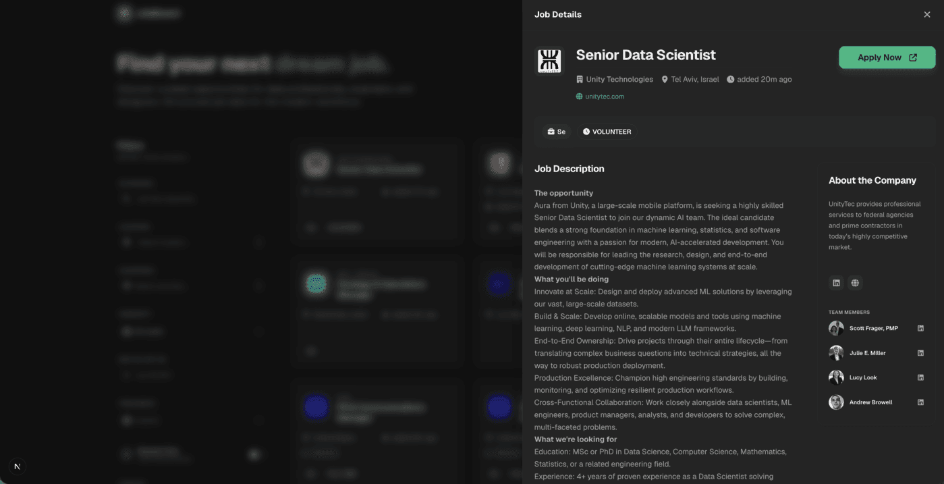Click the Job Details panel header text
The width and height of the screenshot is (944, 484).
tap(558, 14)
